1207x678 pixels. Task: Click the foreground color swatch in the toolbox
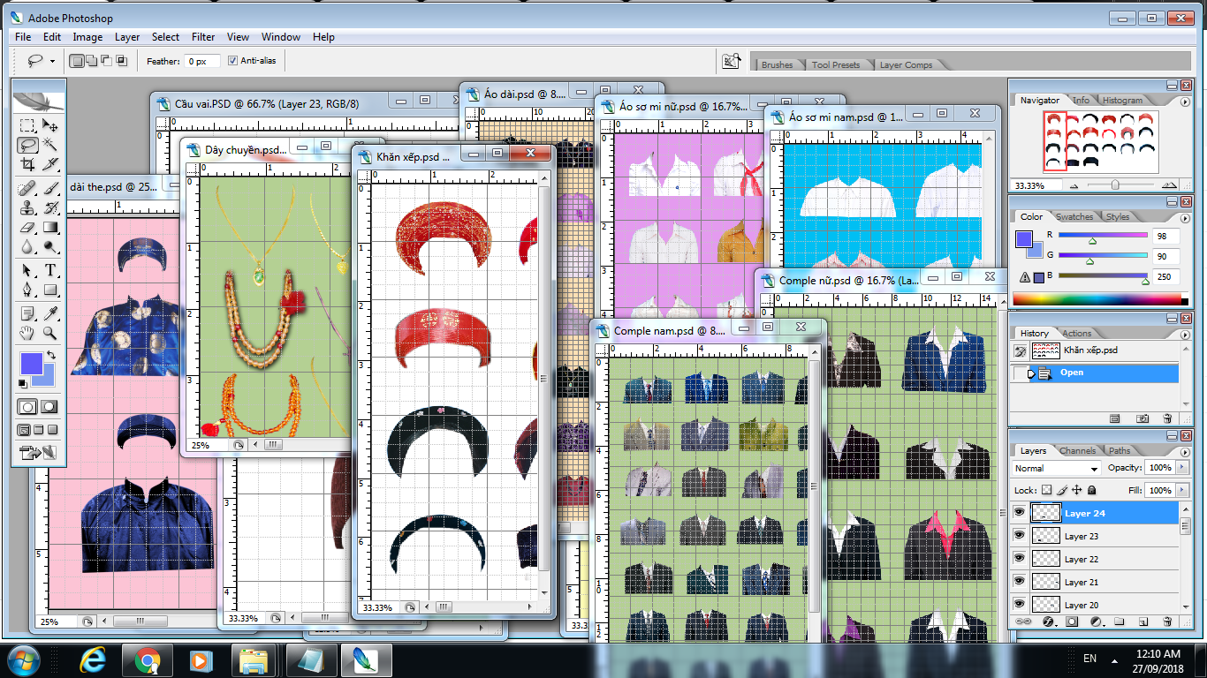[x=30, y=364]
